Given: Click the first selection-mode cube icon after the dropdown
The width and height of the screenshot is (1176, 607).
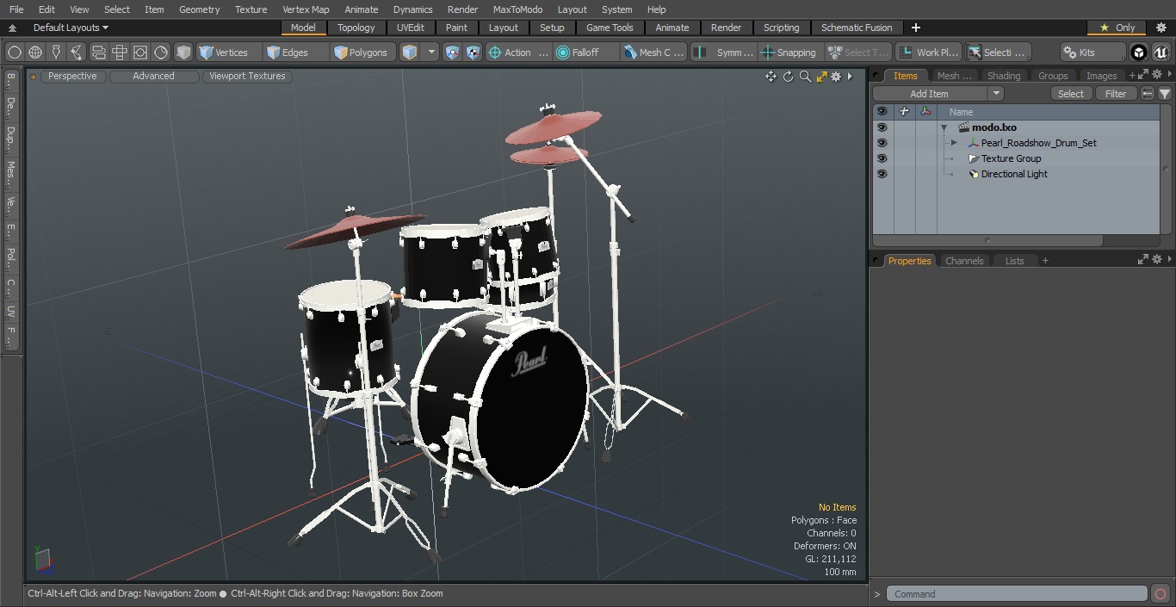Looking at the screenshot, I should pyautogui.click(x=452, y=53).
